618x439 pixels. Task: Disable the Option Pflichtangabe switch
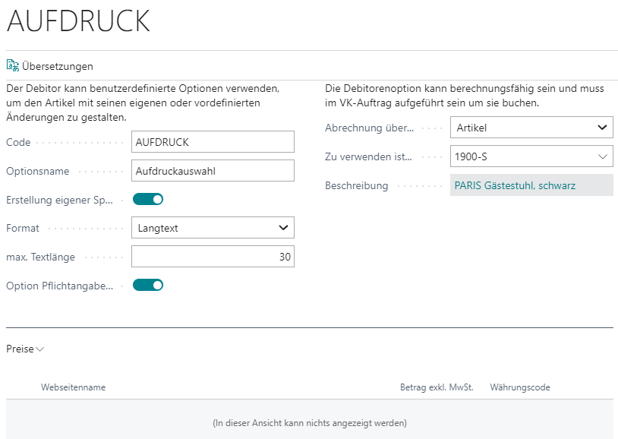point(148,285)
